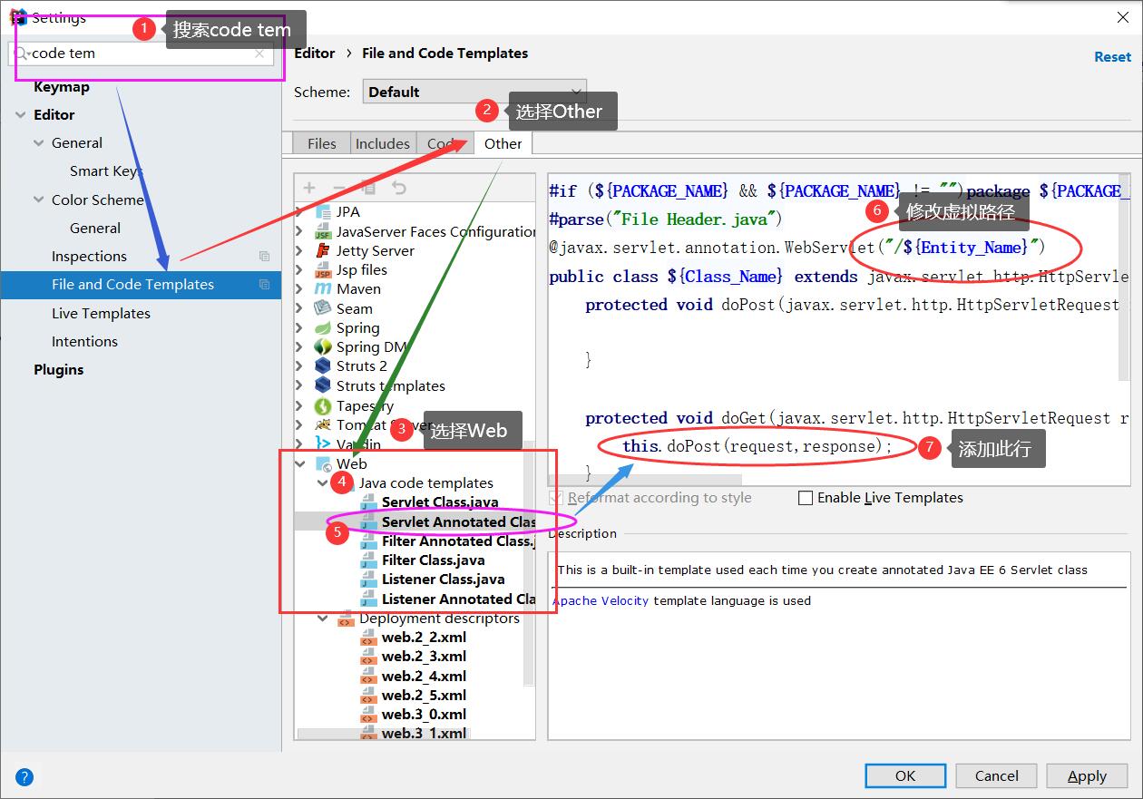Image resolution: width=1143 pixels, height=799 pixels.
Task: Open Live Templates settings page
Action: coord(101,313)
